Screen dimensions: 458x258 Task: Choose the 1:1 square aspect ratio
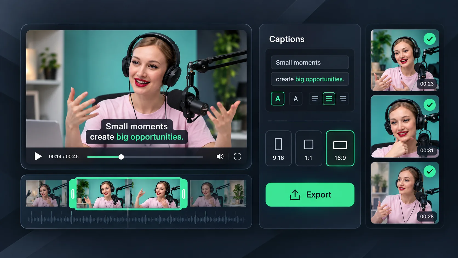click(x=309, y=148)
